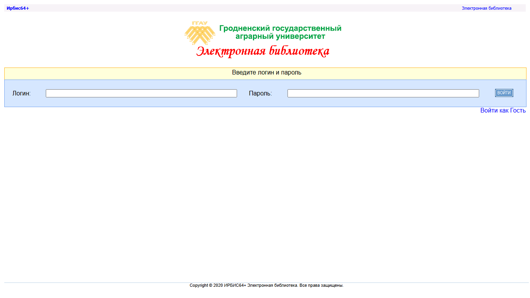Click the Пароль input field
Viewport: 530px width, 298px height.
(x=383, y=94)
